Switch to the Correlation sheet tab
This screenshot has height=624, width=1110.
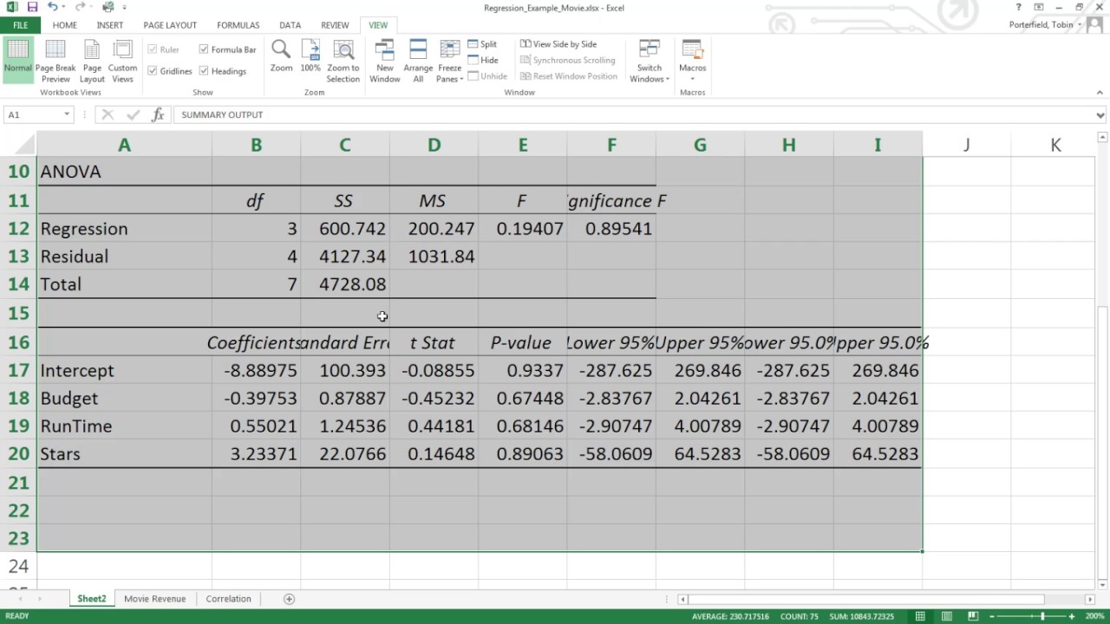(x=229, y=599)
